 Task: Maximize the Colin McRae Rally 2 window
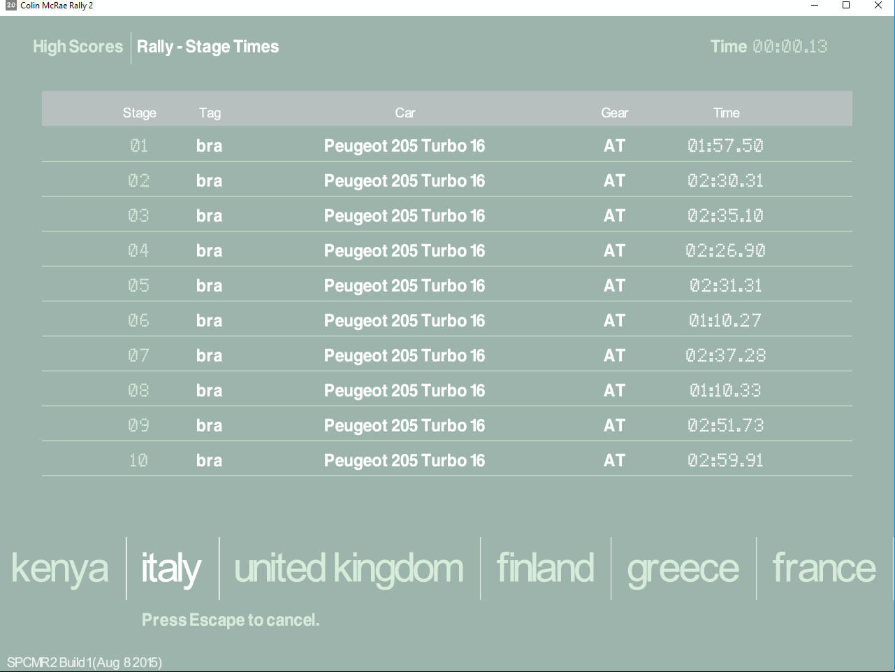click(x=845, y=6)
